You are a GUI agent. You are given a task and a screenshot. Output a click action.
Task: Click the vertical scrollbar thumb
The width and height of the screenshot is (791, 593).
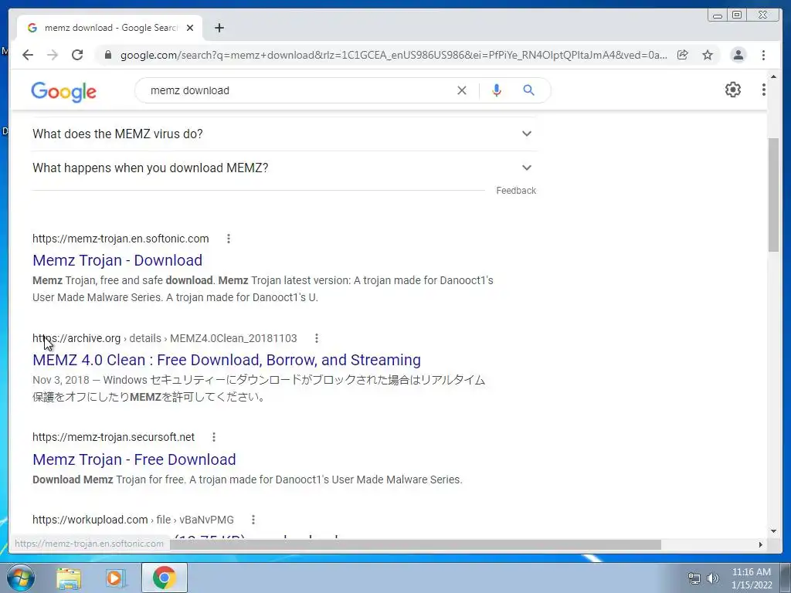(x=774, y=194)
